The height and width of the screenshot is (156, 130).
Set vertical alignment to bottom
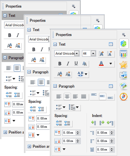(110, 97)
